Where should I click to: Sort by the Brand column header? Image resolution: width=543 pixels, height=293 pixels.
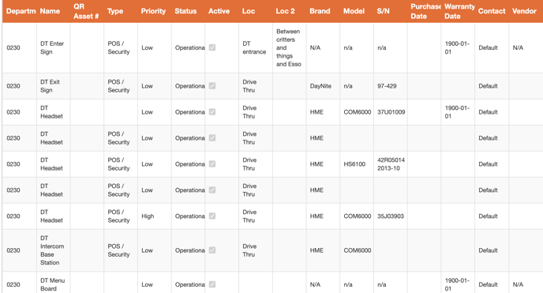tap(320, 11)
